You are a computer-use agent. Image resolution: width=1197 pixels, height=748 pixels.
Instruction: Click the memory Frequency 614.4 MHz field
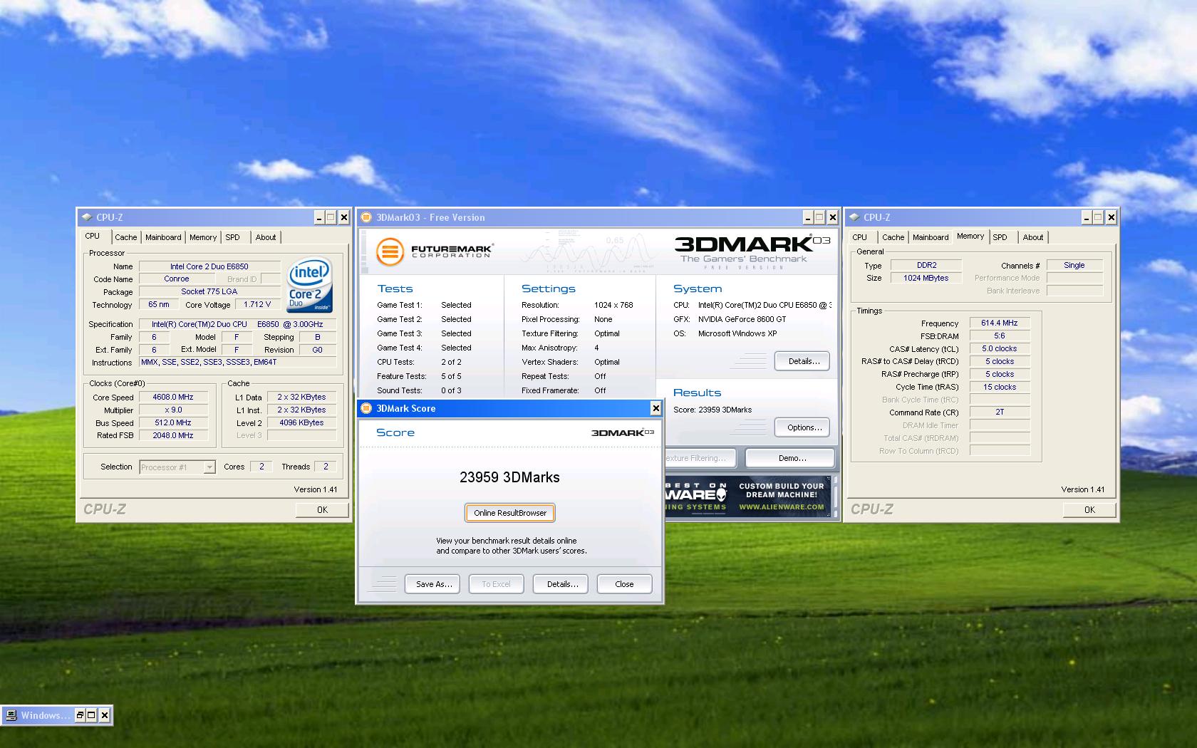pos(999,323)
